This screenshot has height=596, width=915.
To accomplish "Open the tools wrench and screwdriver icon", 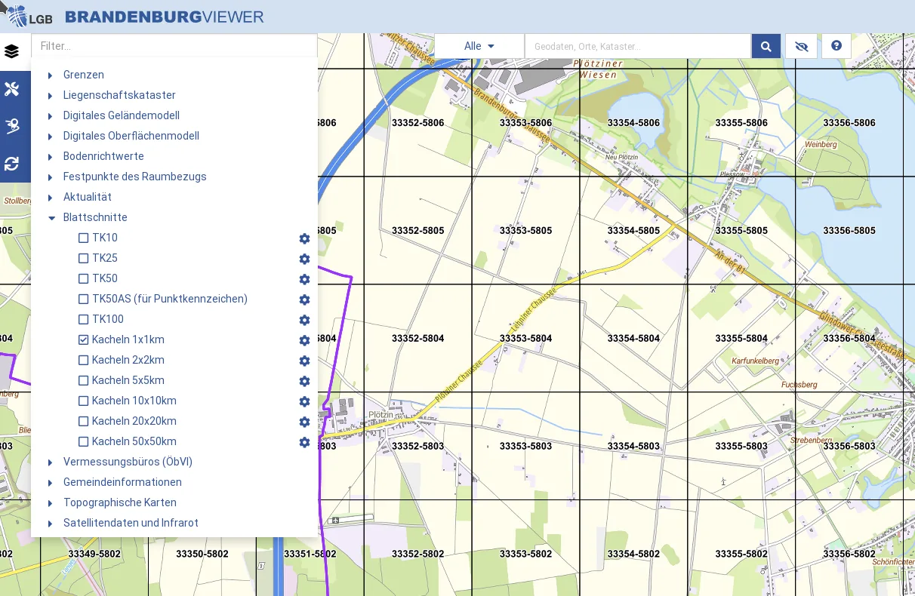I will 11,89.
